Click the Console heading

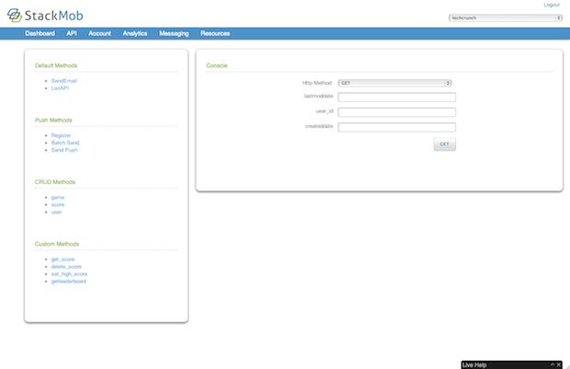217,65
